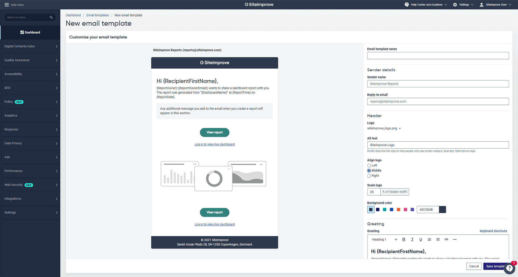Pick the teal background color swatch
518x277 pixels.
tap(385, 210)
